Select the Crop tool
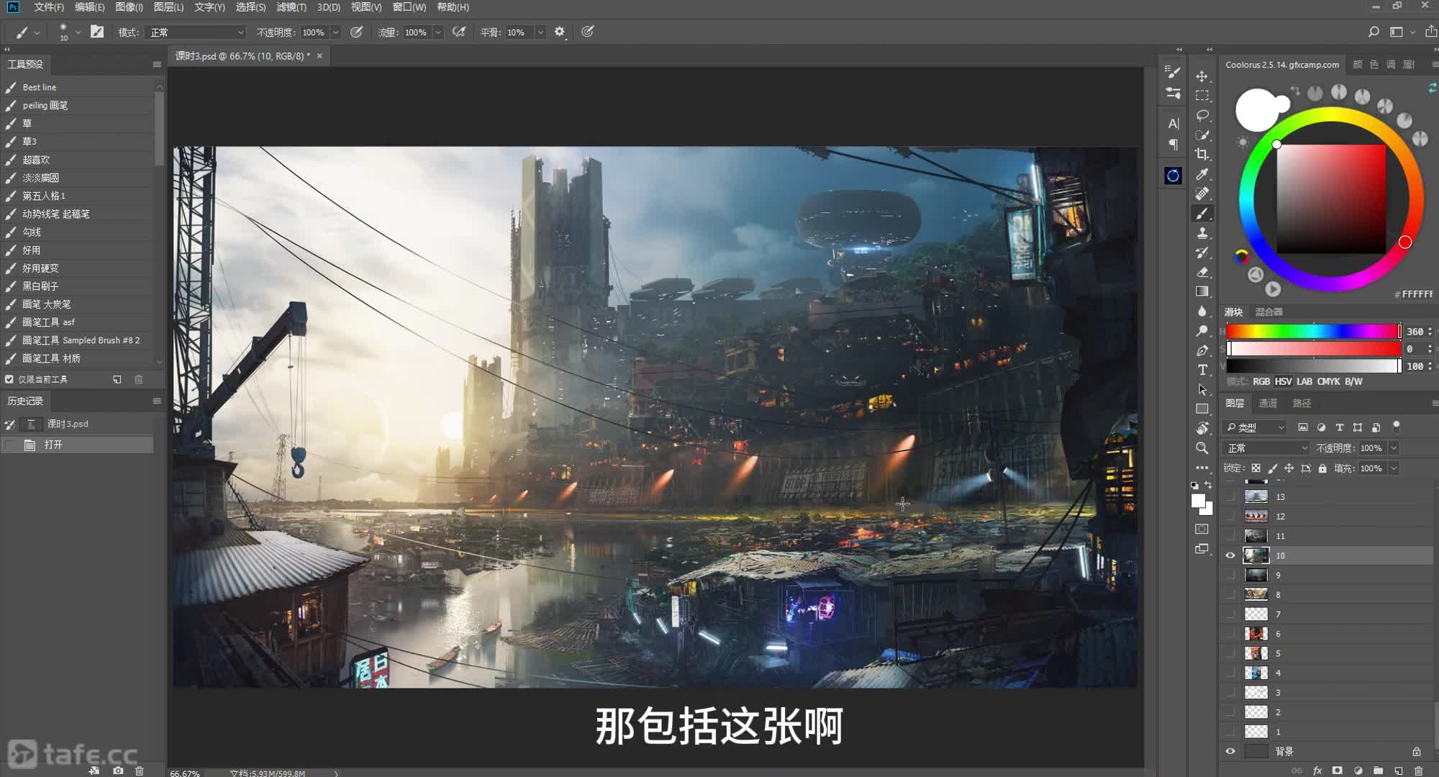Screen dimensions: 1439x777 pyautogui.click(x=1202, y=154)
